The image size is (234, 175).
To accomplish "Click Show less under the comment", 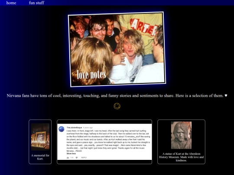I will click(x=71, y=153).
